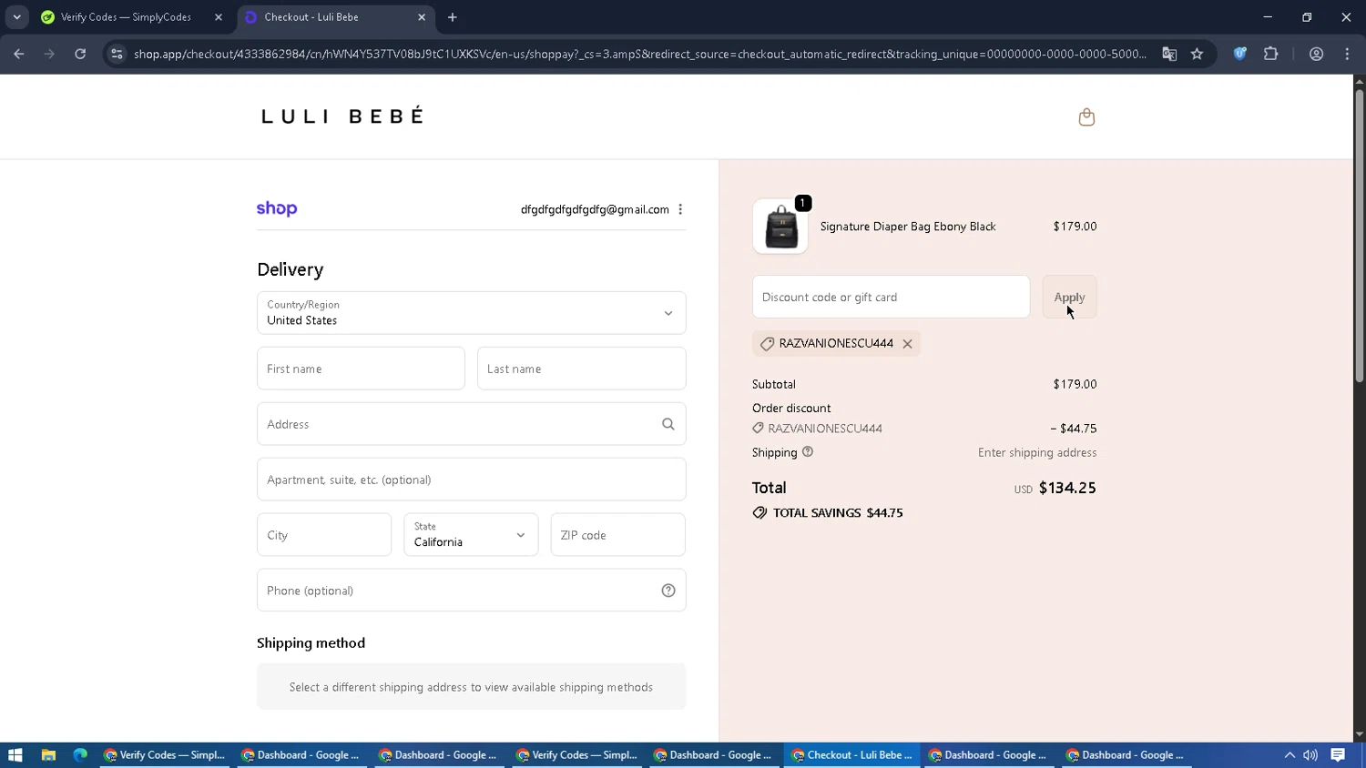Click the taskbar volume speaker icon
Screen dimensions: 1366x768
1310,755
